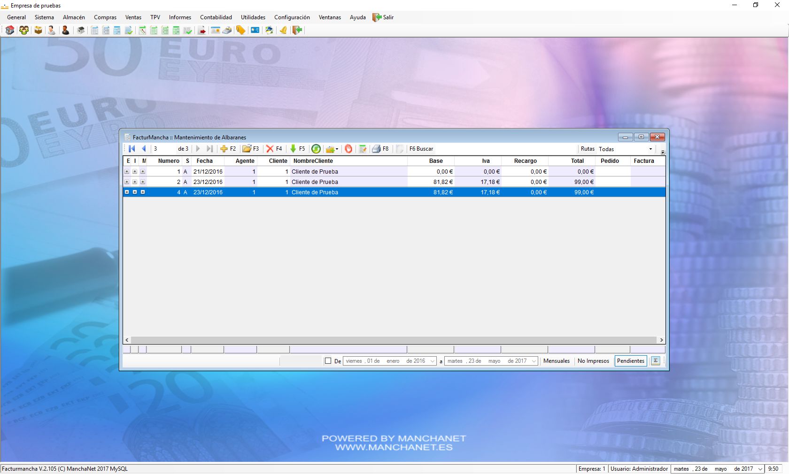The image size is (789, 474).
Task: Open the Contabilidad menu
Action: (216, 17)
